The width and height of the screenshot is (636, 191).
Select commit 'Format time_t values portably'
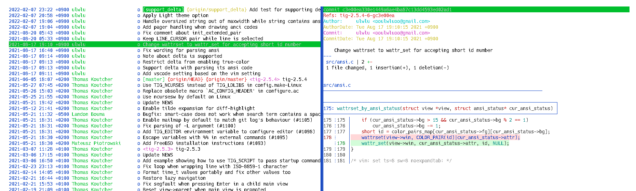pyautogui.click(x=164, y=172)
